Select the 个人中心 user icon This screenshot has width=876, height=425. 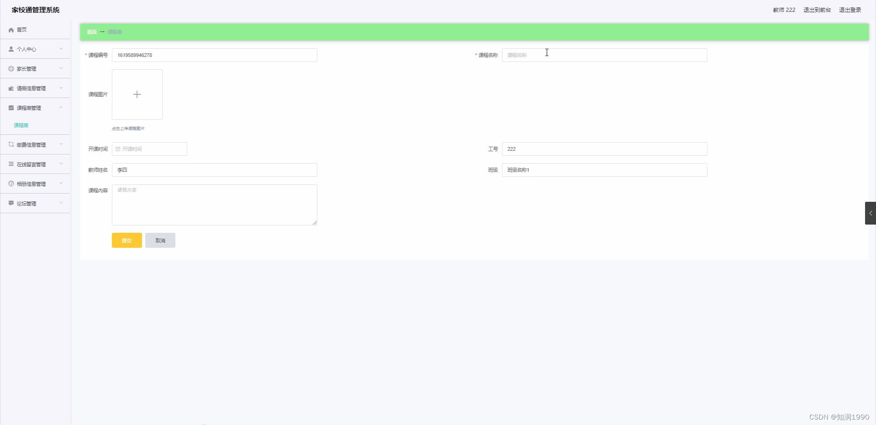click(10, 49)
